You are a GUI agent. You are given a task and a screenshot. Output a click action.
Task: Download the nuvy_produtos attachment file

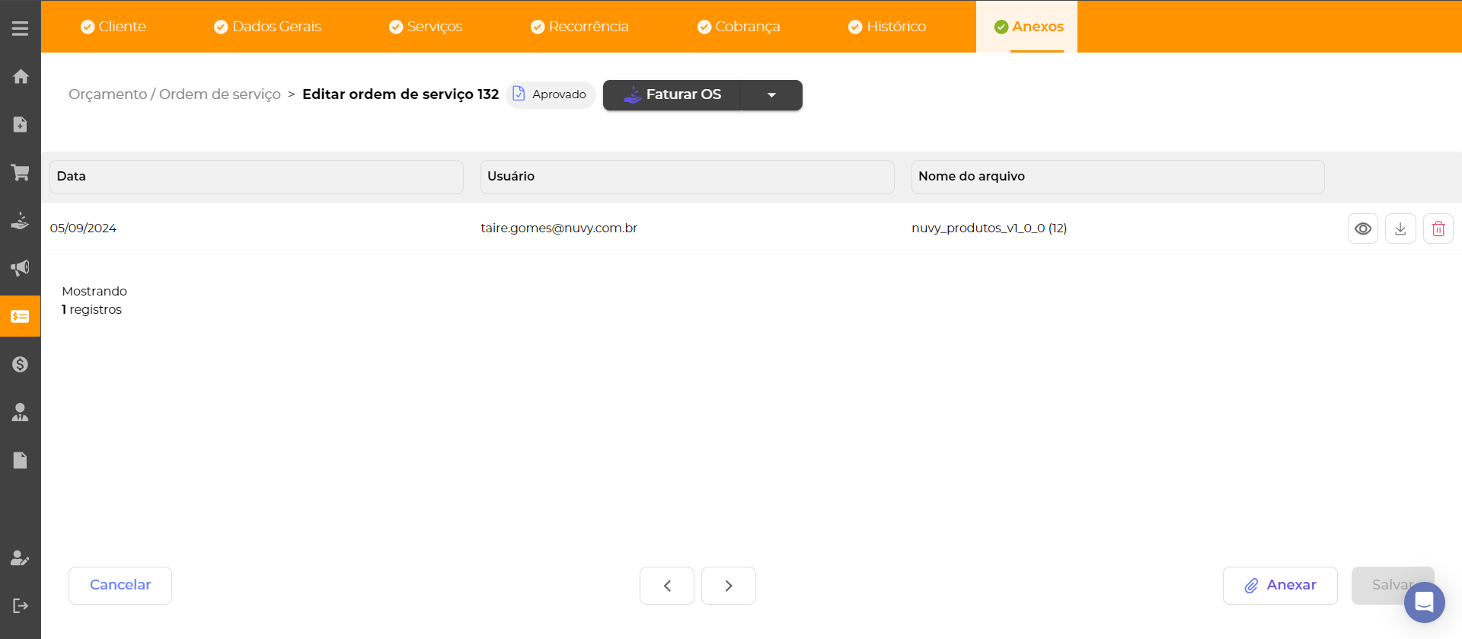pos(1400,228)
